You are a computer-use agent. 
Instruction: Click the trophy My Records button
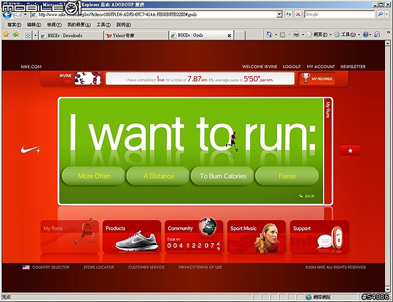317,79
